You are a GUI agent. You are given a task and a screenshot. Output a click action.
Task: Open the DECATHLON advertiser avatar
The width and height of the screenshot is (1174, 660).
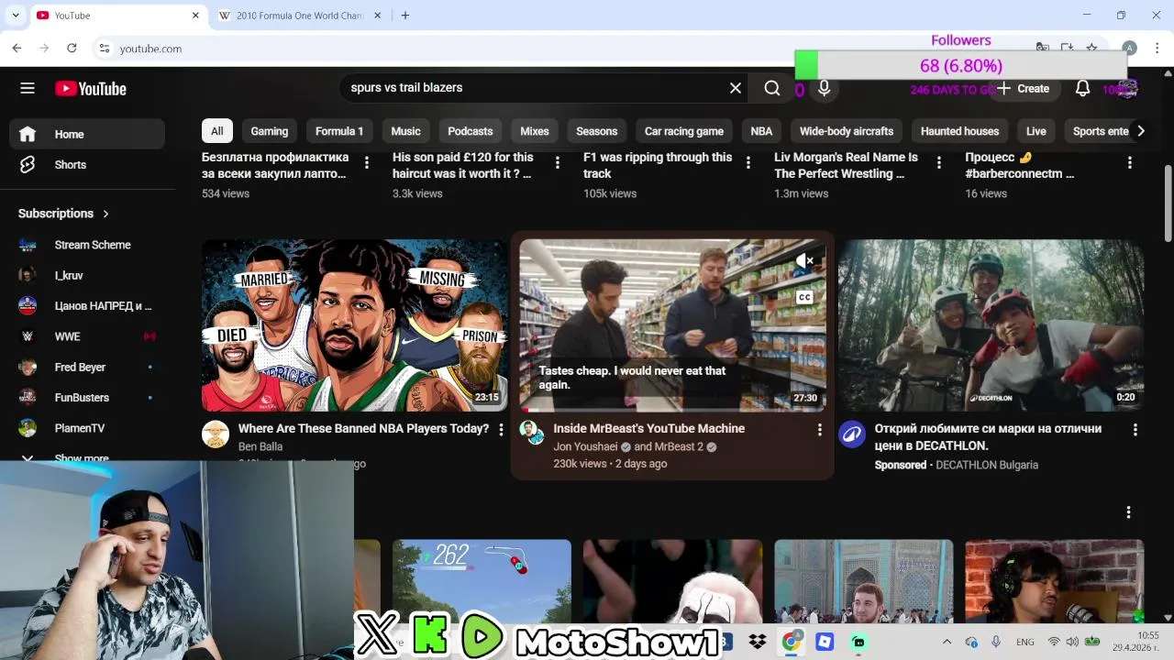[852, 434]
